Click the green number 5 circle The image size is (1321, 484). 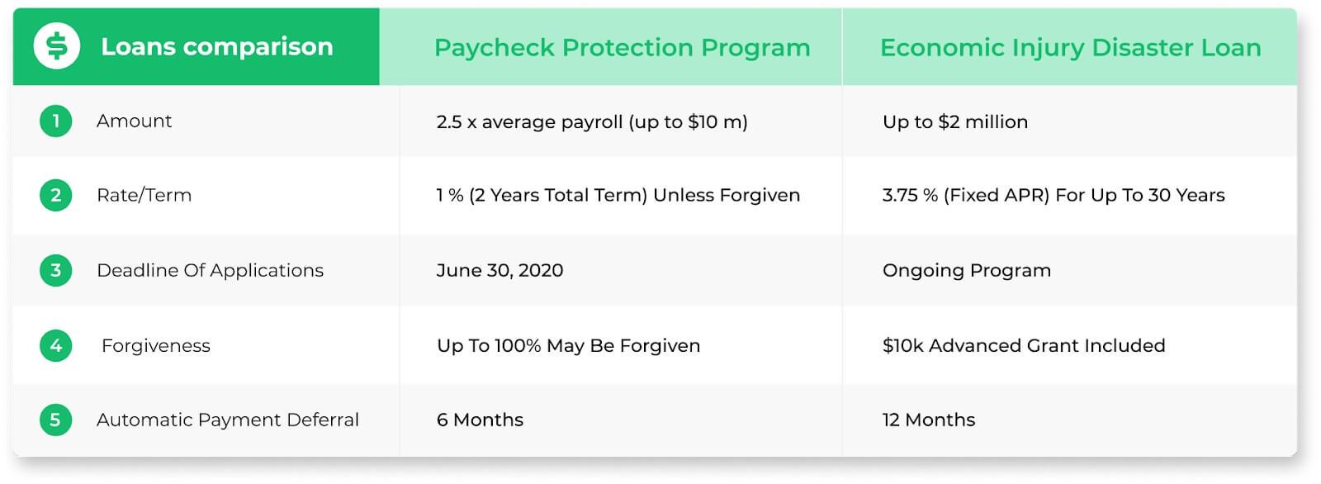pos(55,420)
